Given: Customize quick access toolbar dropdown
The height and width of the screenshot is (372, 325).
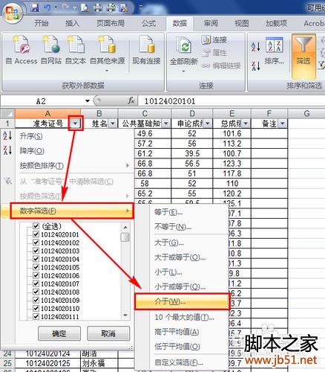Looking at the screenshot, I should pyautogui.click(x=141, y=7).
